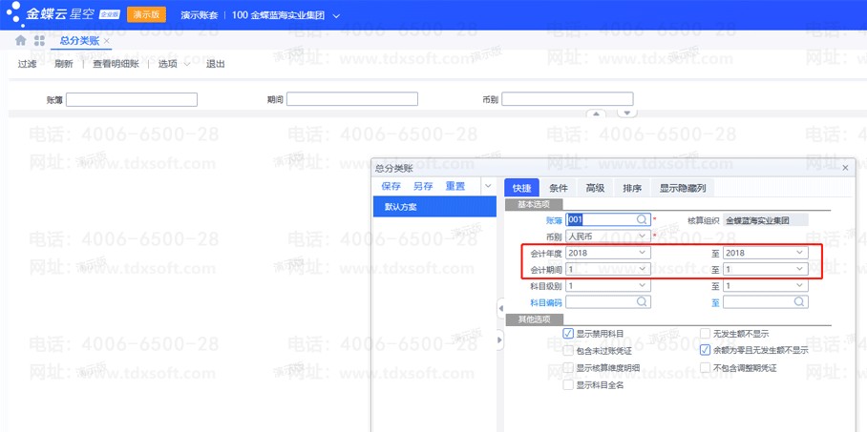
Task: Open the 币别 人民币 dropdown
Action: [643, 236]
